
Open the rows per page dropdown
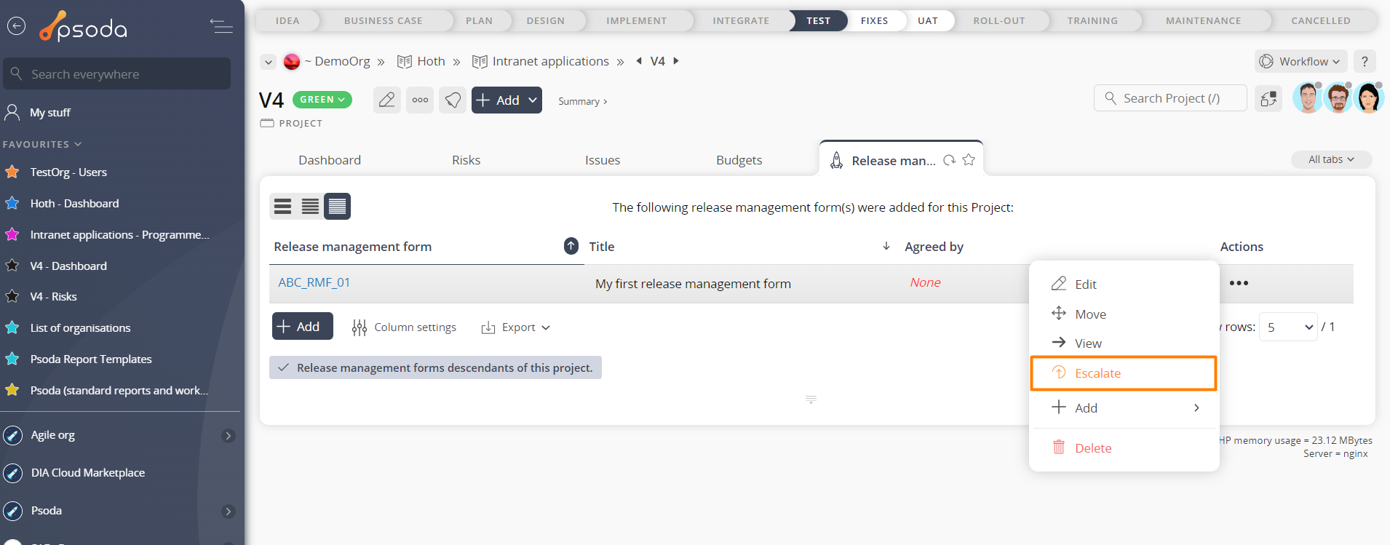[x=1289, y=327]
